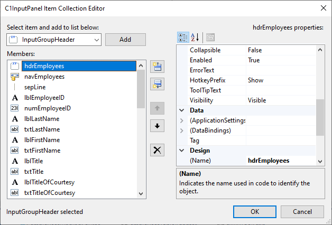Viewport: 332px width, 225px height.
Task: Open the InputGroupHeader item type dropdown
Action: point(96,40)
